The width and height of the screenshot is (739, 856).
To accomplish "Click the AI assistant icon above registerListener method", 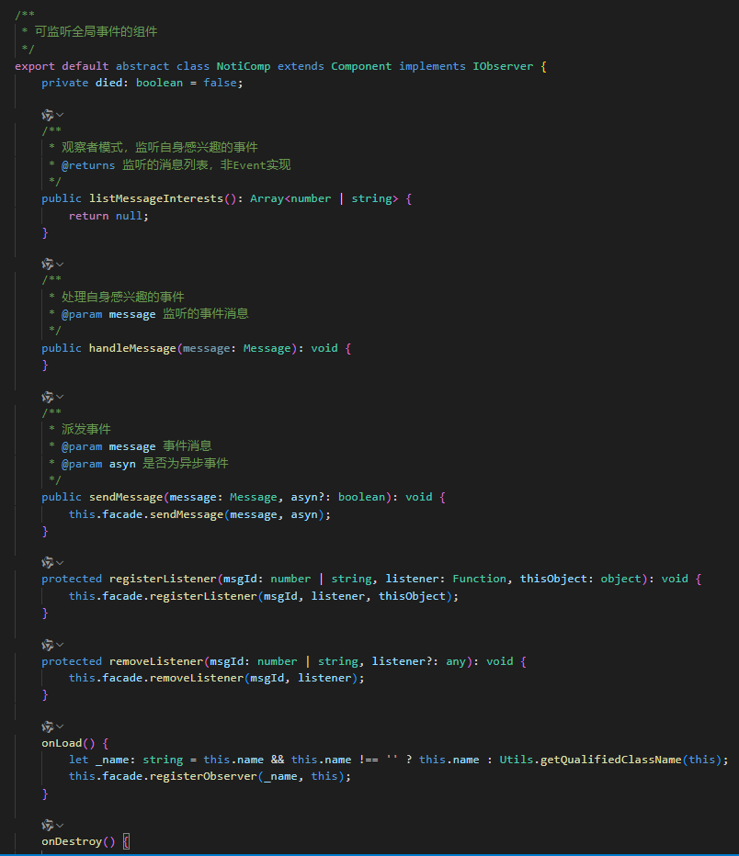I will [x=48, y=562].
